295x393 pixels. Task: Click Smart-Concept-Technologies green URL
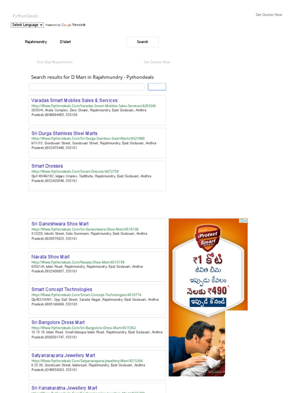click(86, 295)
